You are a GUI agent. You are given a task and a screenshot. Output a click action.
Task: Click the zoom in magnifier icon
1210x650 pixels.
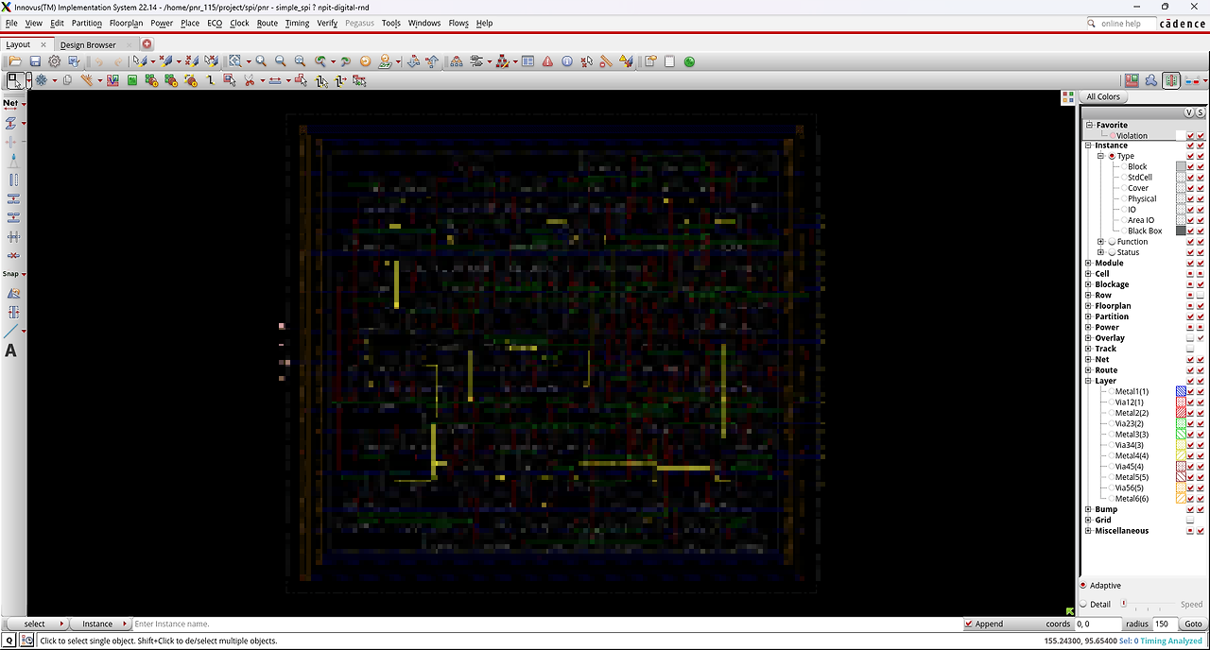[260, 61]
